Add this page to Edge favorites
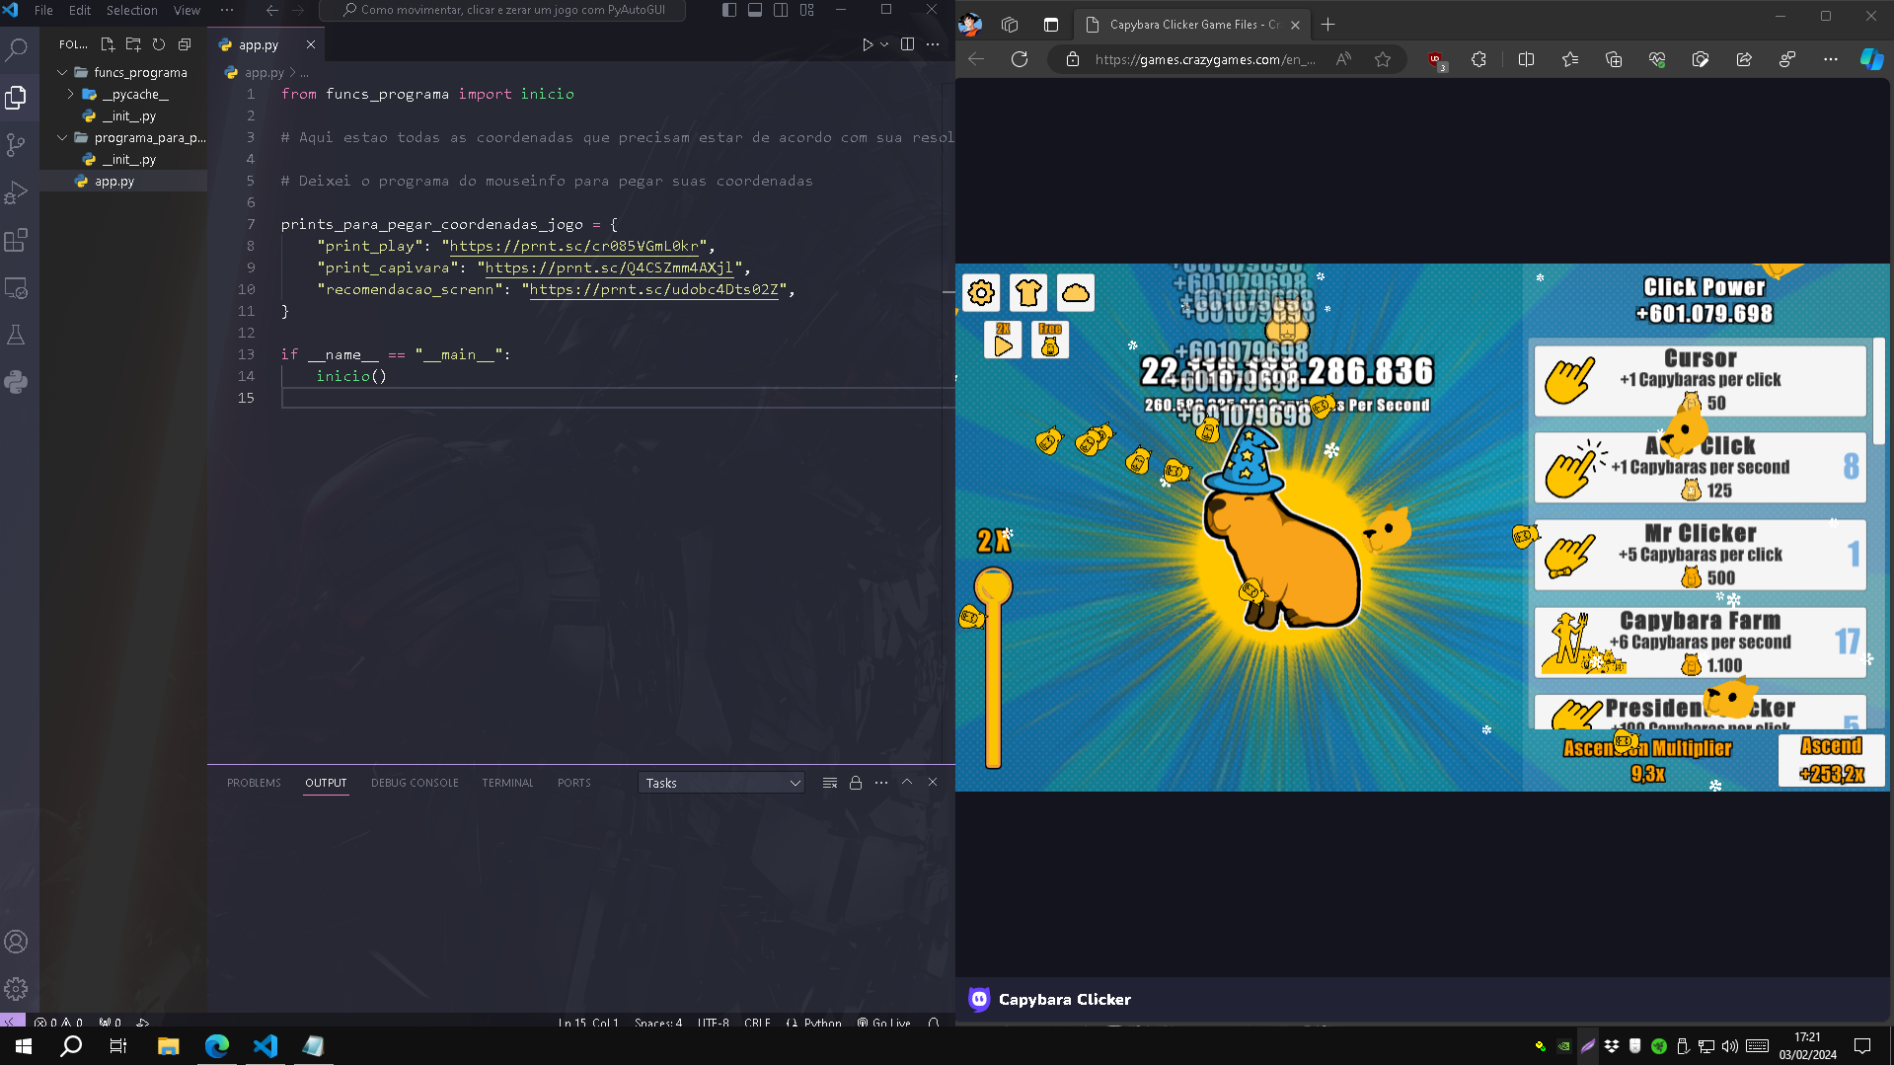 1383,59
